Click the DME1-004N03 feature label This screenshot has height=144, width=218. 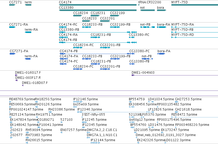pos(143,73)
